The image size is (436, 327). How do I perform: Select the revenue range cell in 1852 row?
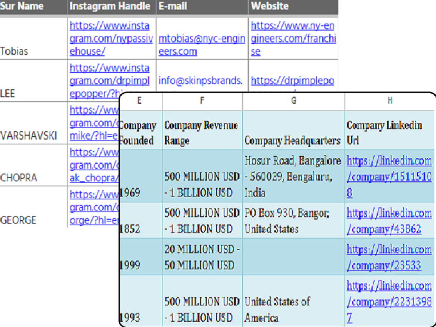pyautogui.click(x=202, y=221)
